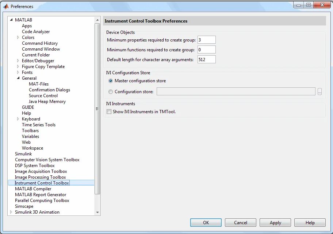Expand the Fonts tree node
Image resolution: width=333 pixels, height=234 pixels.
click(18, 72)
